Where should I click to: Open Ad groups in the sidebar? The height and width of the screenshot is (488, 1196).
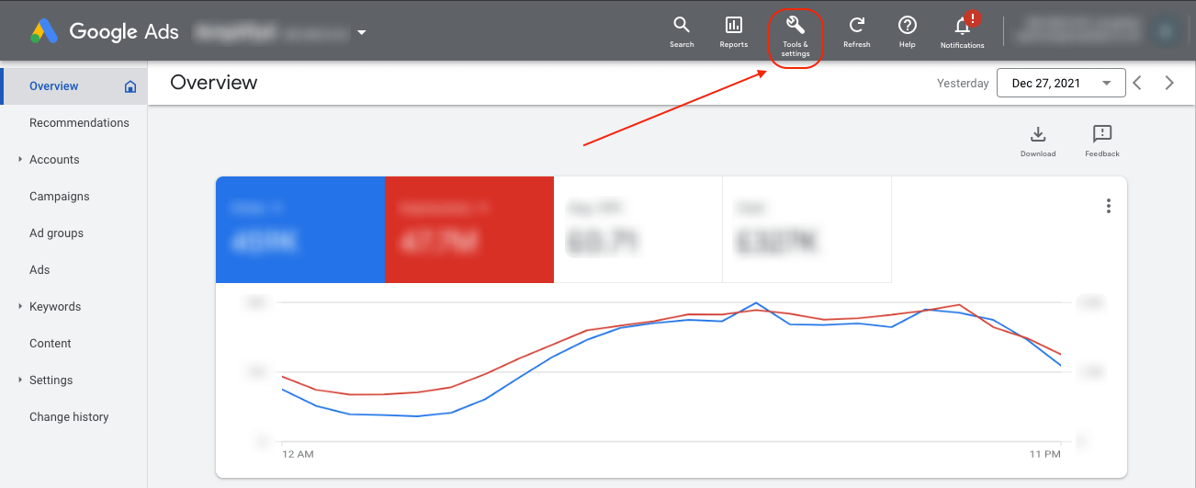click(x=56, y=233)
